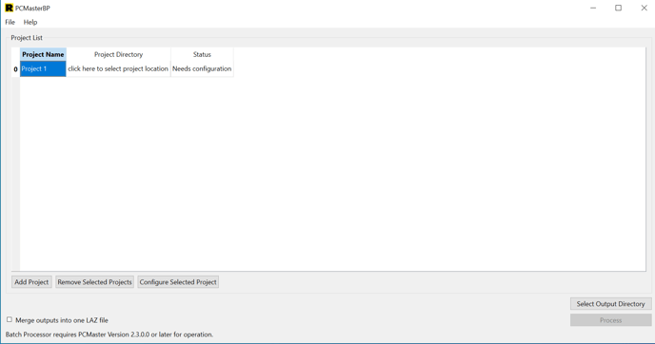
Task: Click Select Output Directory button
Action: [610, 304]
